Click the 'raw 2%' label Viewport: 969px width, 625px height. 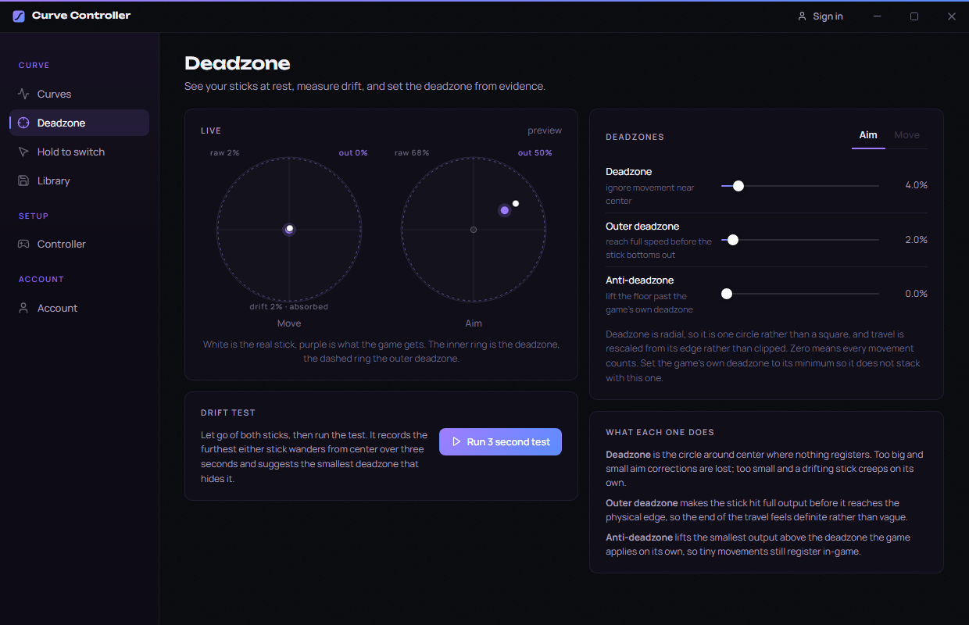[224, 153]
